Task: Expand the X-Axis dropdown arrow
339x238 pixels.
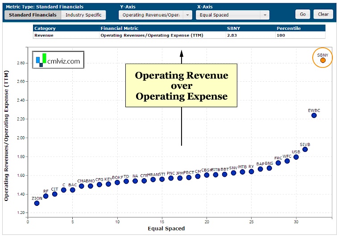Action: click(265, 15)
